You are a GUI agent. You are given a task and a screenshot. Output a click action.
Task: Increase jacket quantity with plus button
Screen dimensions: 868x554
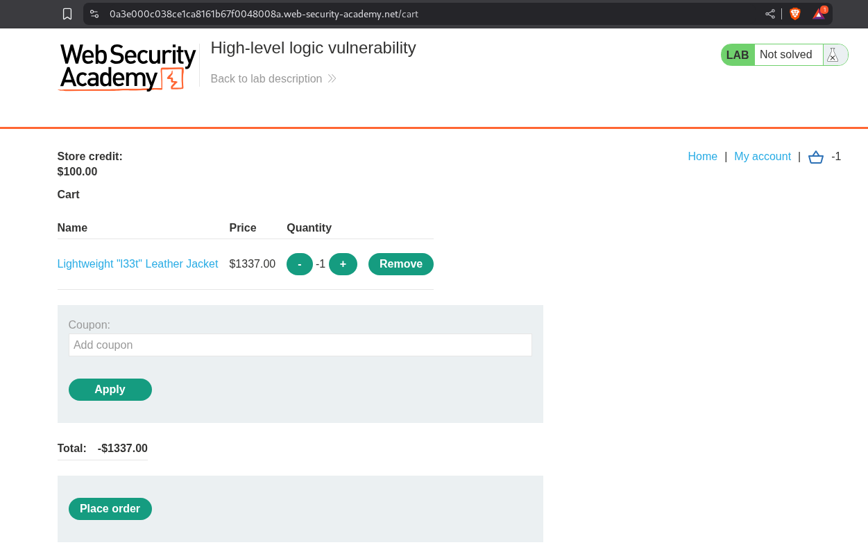coord(343,264)
